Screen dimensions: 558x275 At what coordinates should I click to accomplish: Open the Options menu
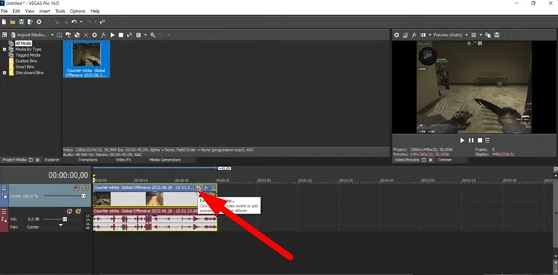(77, 11)
